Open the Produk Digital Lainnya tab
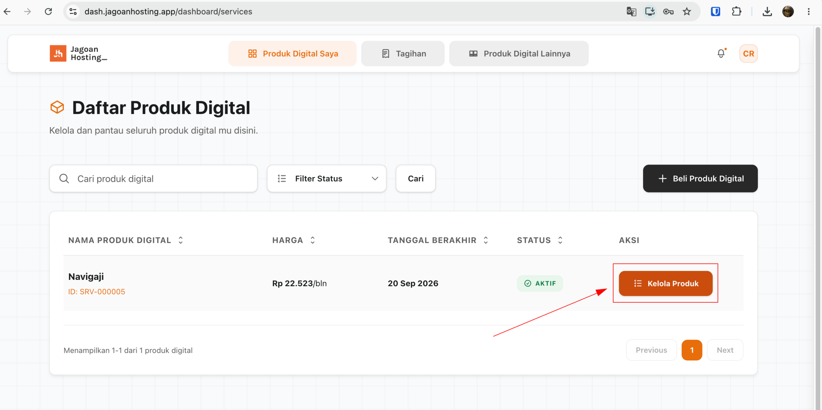Viewport: 822px width, 410px height. 519,53
